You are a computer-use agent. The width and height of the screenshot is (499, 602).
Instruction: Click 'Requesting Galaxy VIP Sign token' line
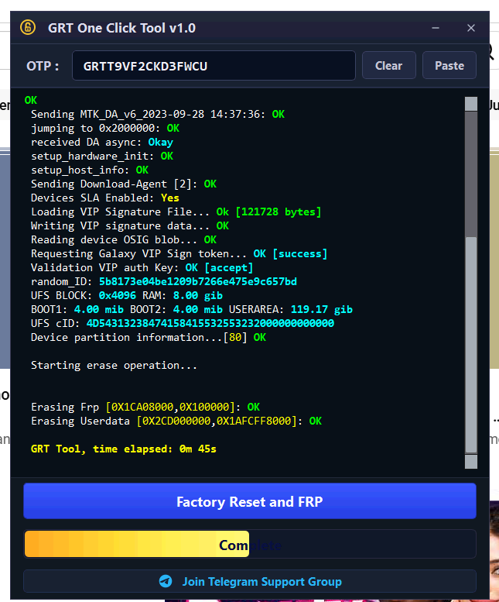179,253
